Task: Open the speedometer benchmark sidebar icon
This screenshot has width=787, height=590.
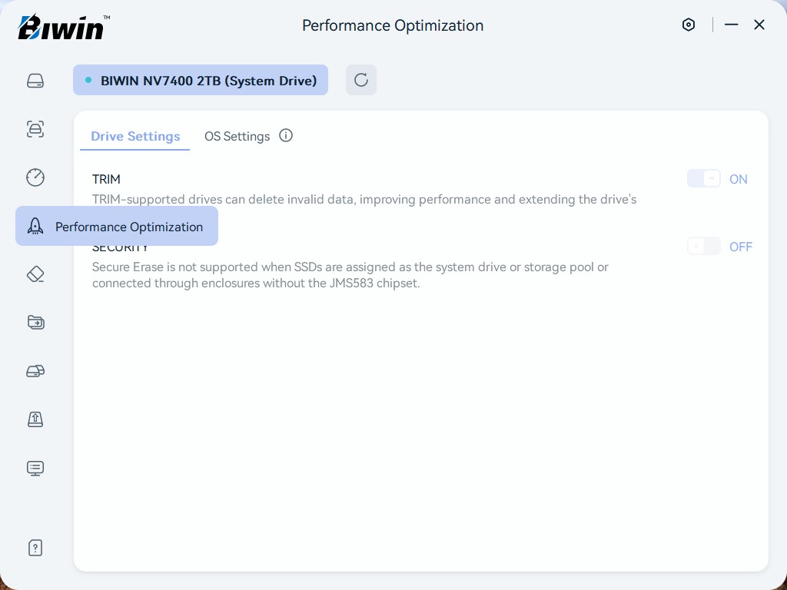Action: pyautogui.click(x=35, y=177)
